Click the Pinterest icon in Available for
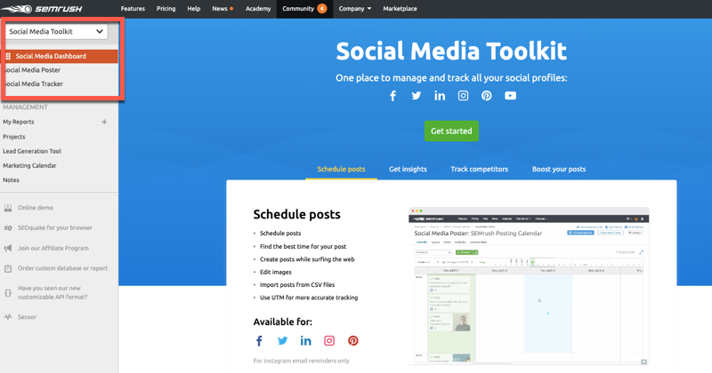712x373 pixels. (x=352, y=341)
